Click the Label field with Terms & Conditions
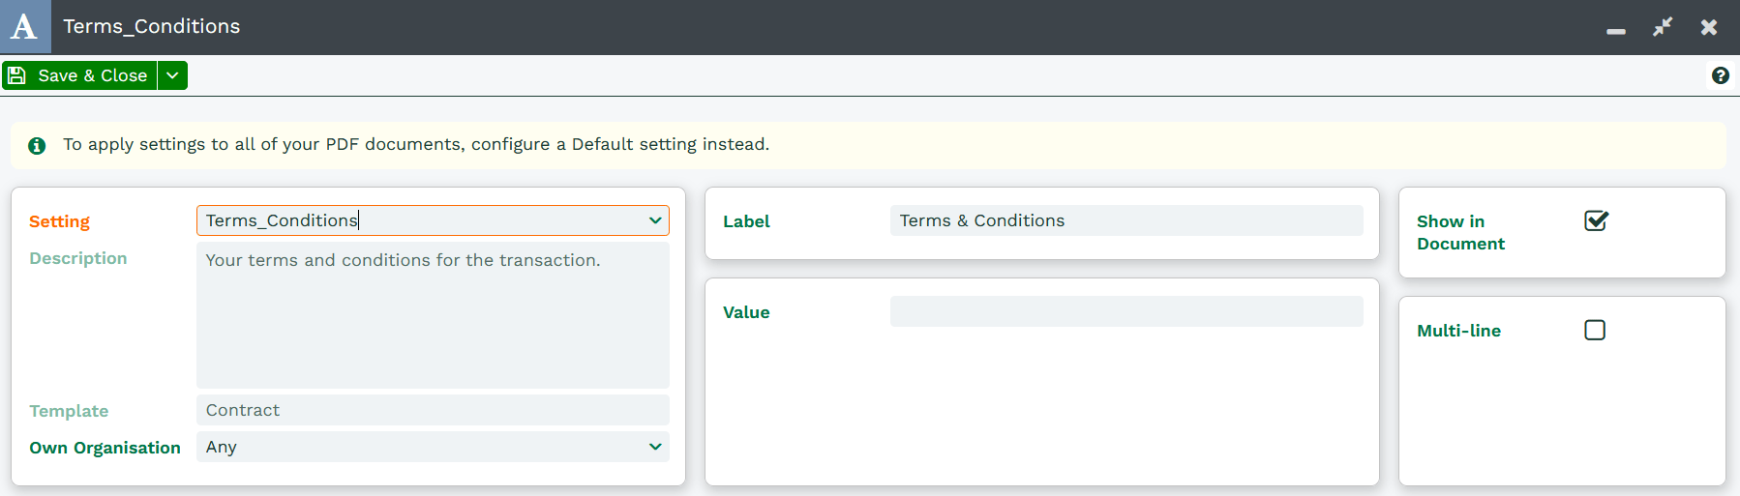Viewport: 1740px width, 496px height. 1126,220
